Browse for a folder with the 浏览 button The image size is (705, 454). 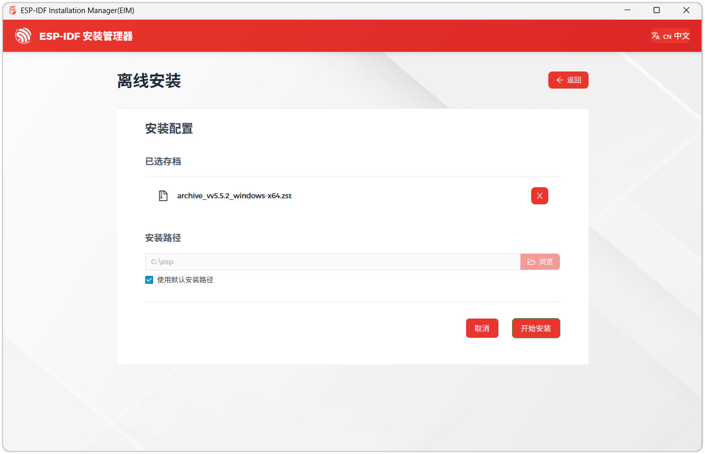pos(540,262)
